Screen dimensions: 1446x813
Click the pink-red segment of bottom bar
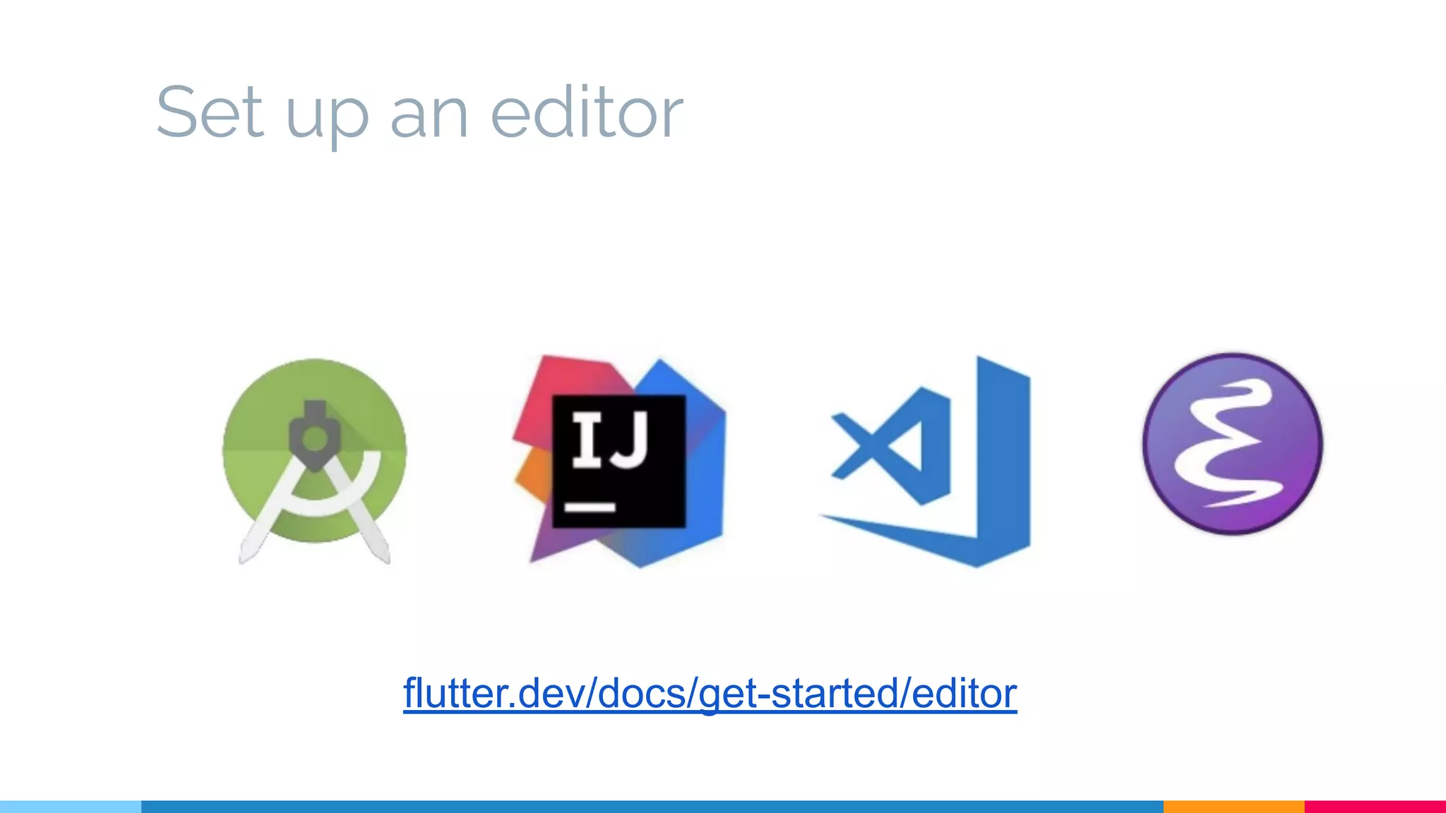(x=1375, y=807)
